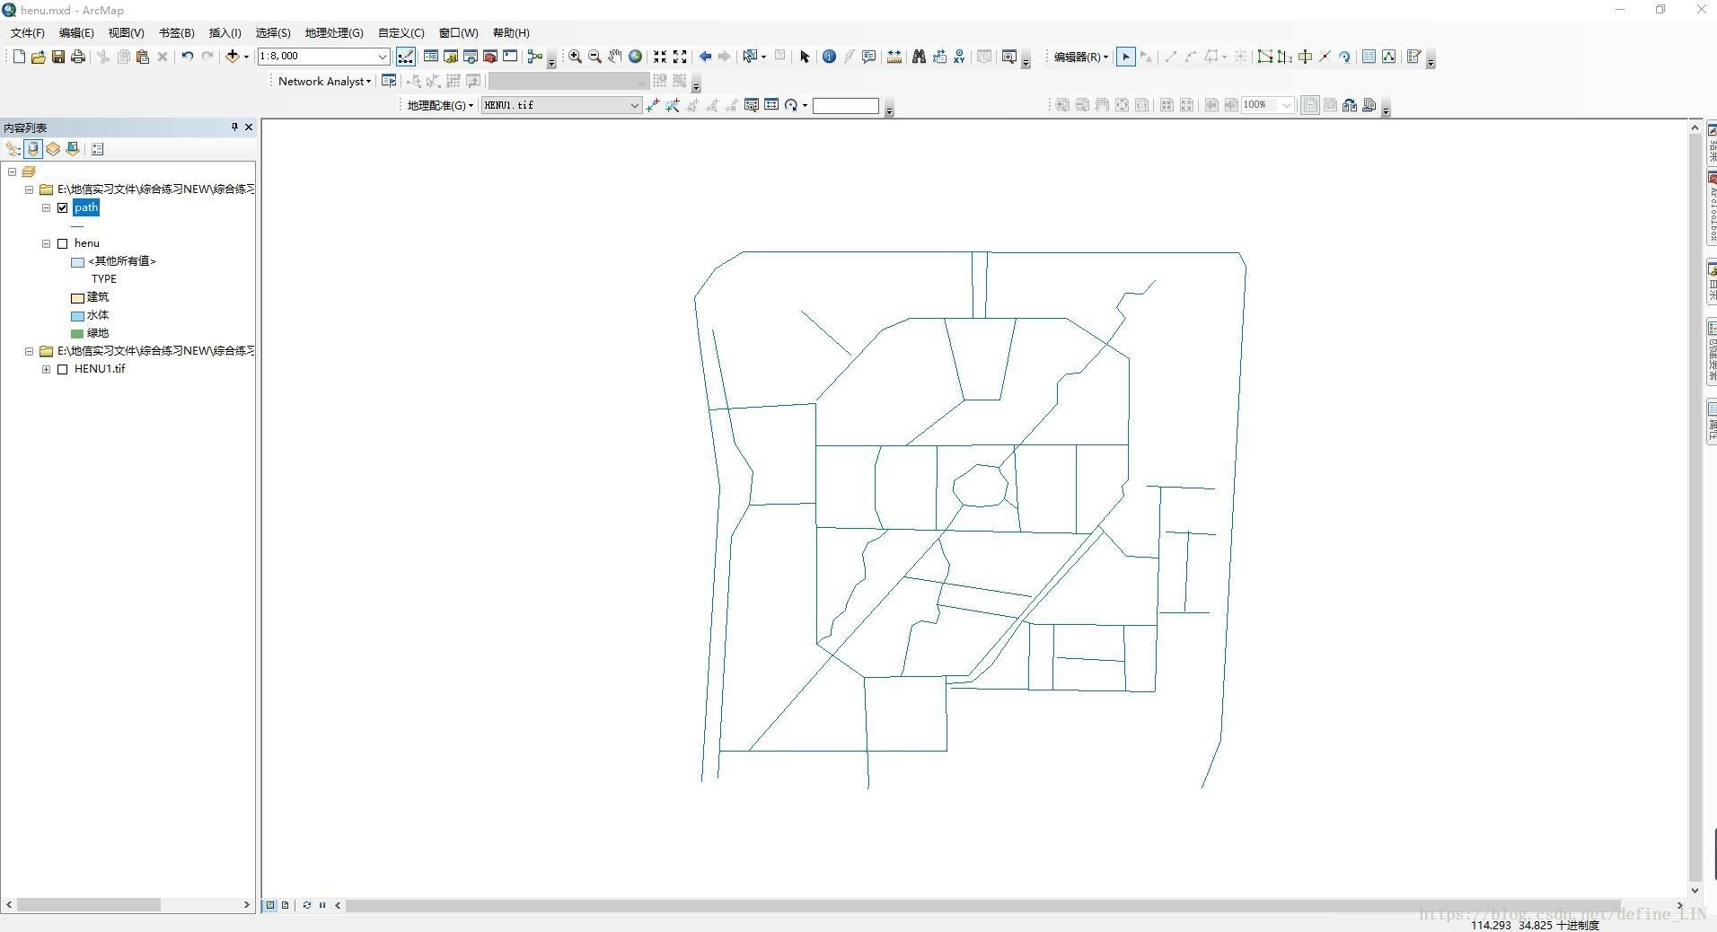Click the Add Data button

(233, 57)
